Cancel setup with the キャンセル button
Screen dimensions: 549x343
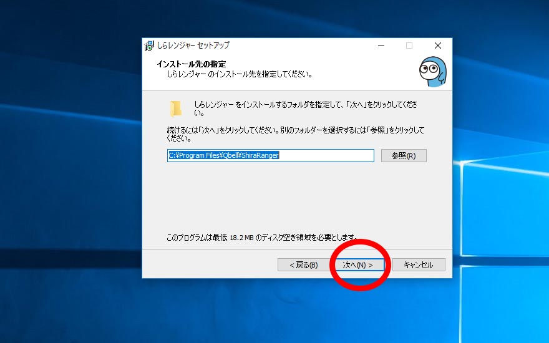(x=419, y=265)
